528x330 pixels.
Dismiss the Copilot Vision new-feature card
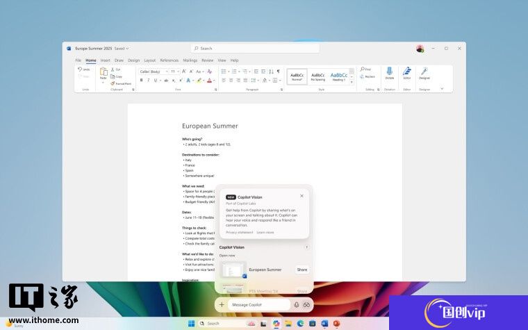(302, 196)
